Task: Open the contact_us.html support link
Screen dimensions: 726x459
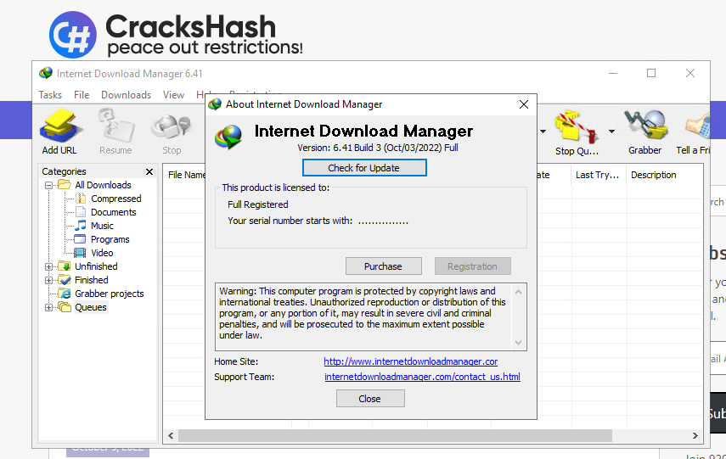Action: point(422,377)
